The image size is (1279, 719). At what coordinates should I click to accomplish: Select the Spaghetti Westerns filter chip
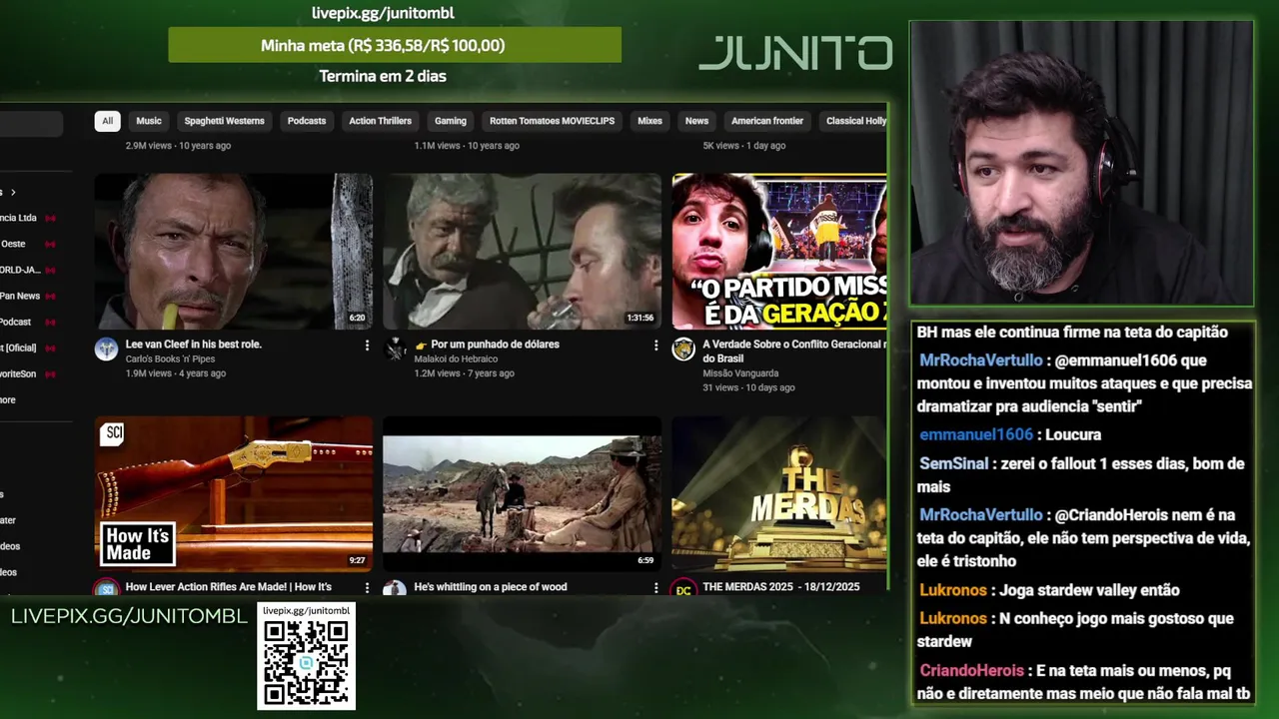tap(224, 121)
